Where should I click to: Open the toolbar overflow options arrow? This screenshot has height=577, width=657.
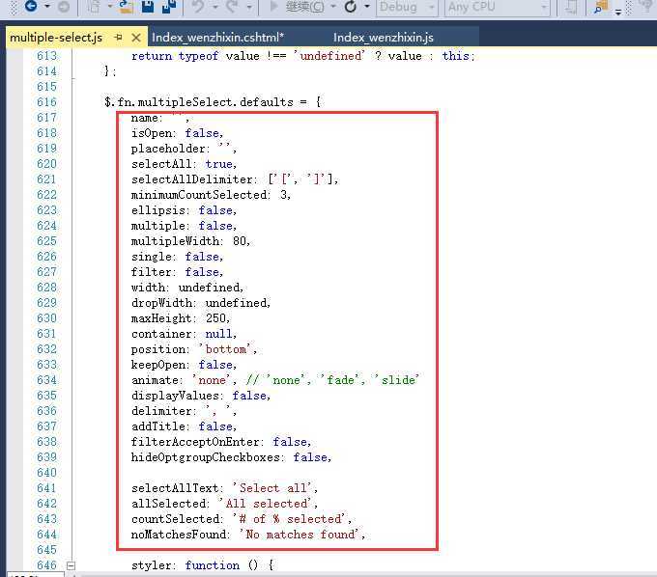[618, 12]
